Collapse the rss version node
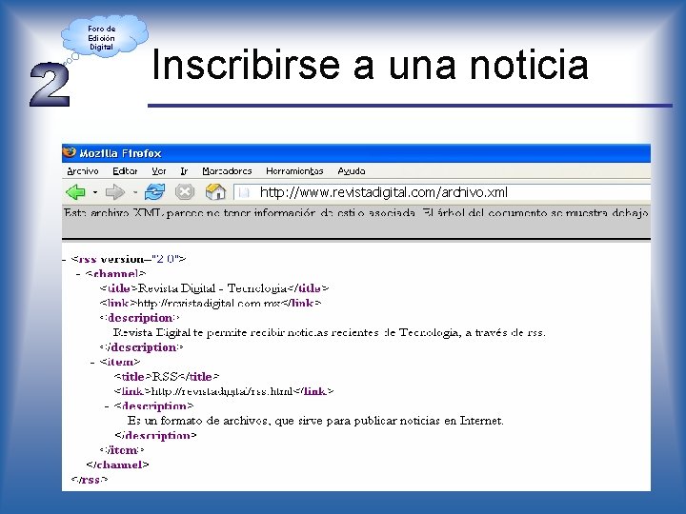The width and height of the screenshot is (686, 514). pyautogui.click(x=64, y=260)
